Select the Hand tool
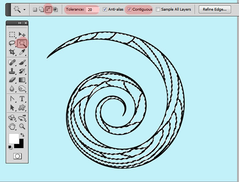The height and width of the screenshot is (182, 239). tap(12, 127)
